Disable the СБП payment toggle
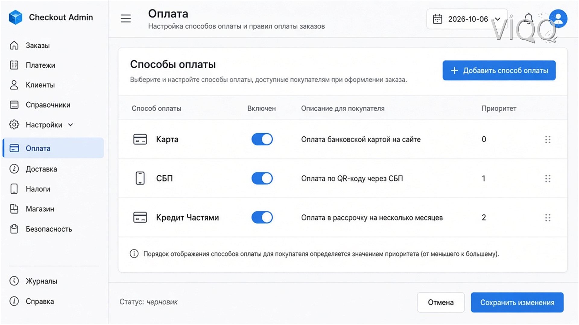The width and height of the screenshot is (579, 325). click(x=262, y=178)
